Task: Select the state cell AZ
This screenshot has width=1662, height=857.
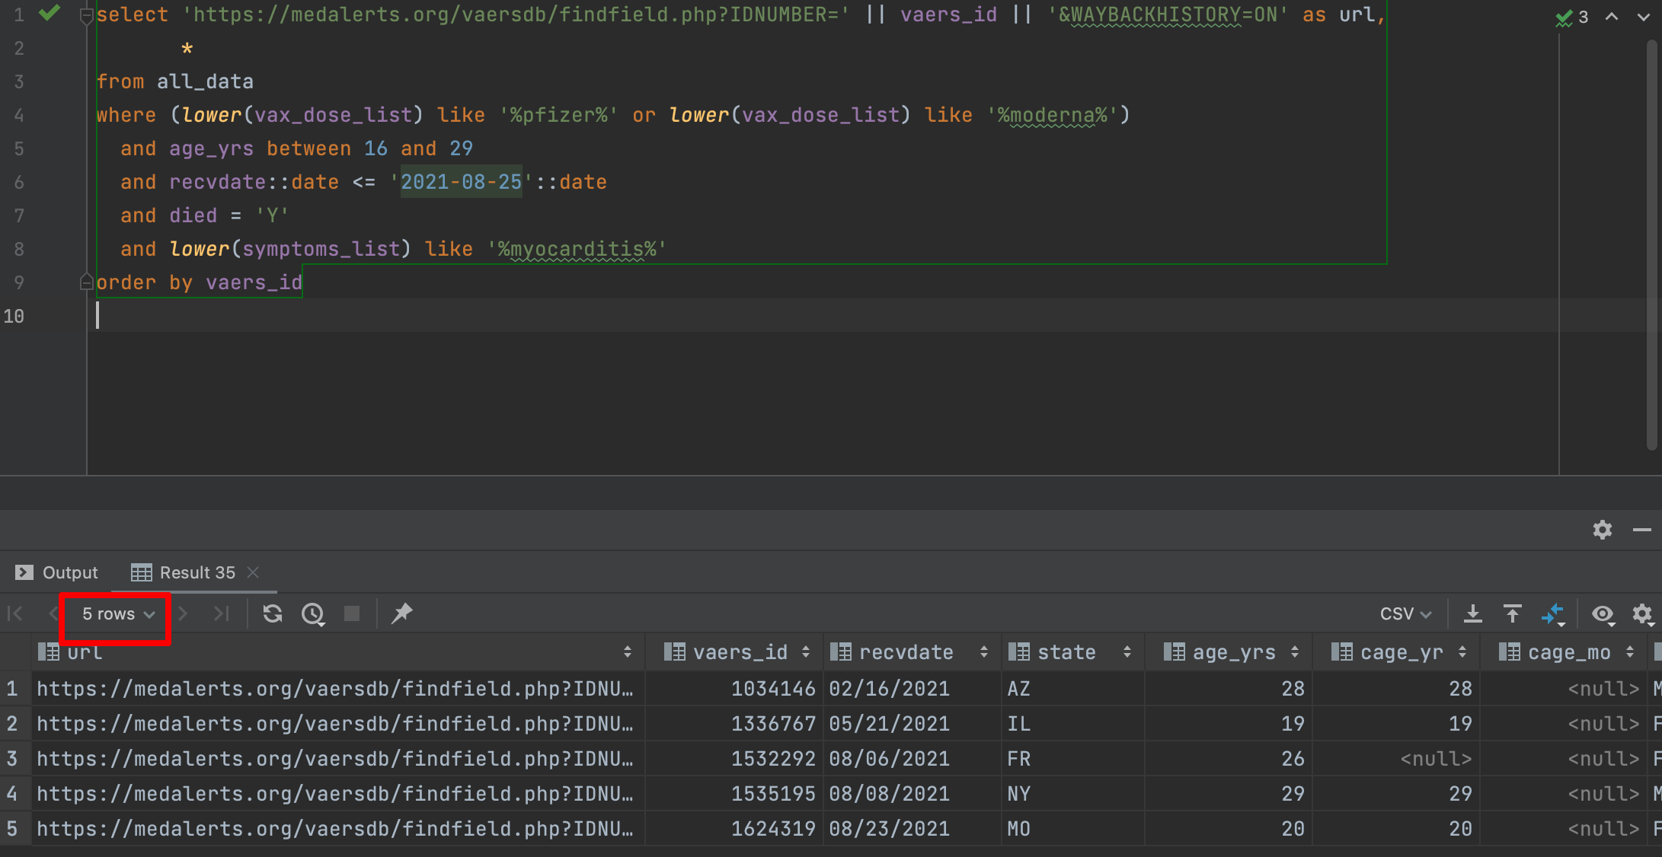Action: [x=1072, y=689]
